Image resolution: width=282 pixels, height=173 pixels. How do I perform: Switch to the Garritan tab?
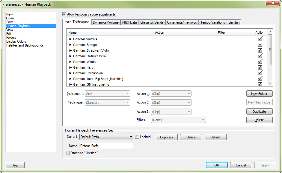(x=234, y=22)
